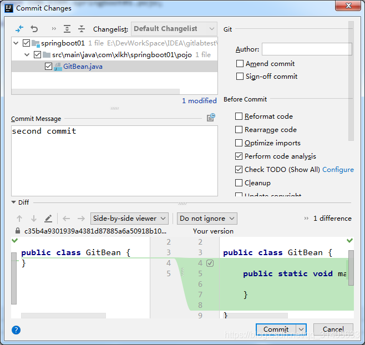Enable Sign-off commit
The width and height of the screenshot is (365, 345).
240,77
